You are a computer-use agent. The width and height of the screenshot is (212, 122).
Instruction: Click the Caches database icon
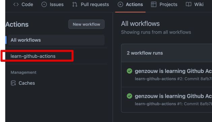tap(13, 83)
